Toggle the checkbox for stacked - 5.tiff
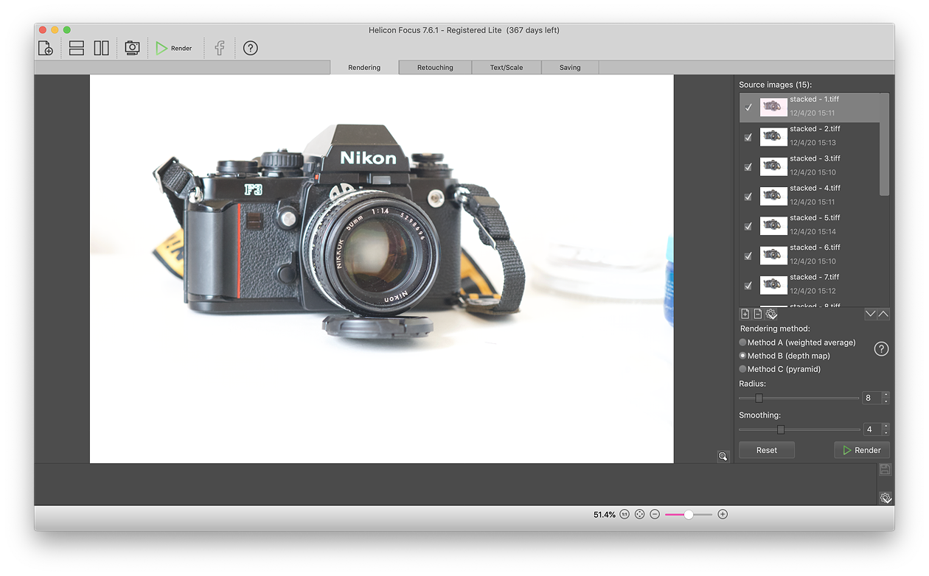Screen dimensions: 929x576 748,226
